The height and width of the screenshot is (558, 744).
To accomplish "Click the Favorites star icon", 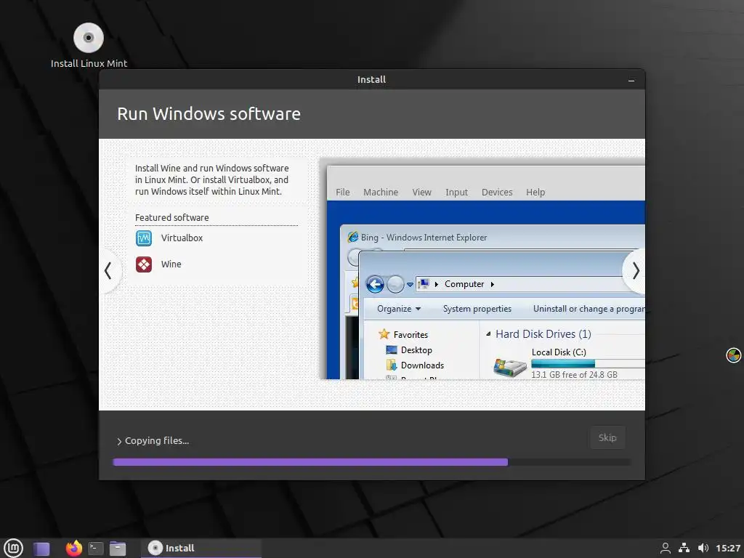I will [x=384, y=334].
